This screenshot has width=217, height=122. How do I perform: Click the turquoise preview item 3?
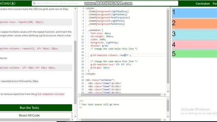pos(194,35)
